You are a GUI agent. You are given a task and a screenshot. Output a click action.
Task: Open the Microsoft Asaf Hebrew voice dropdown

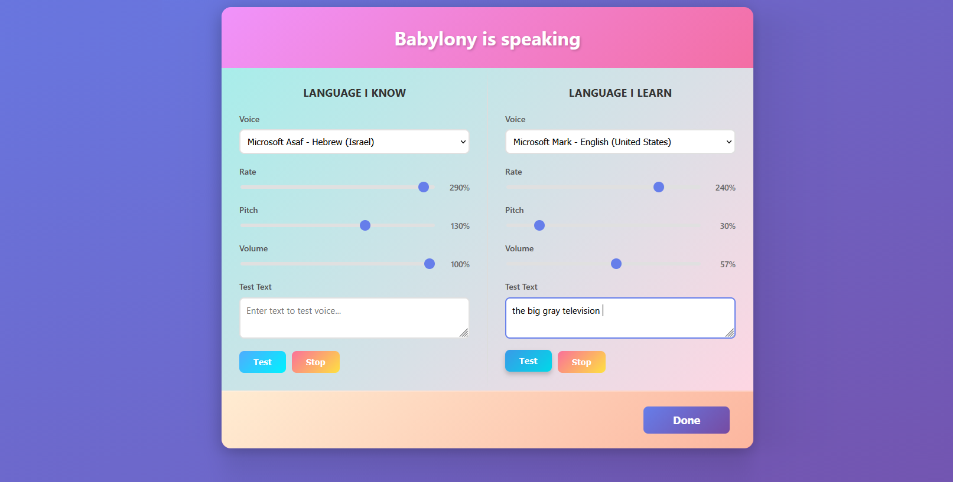pos(354,142)
